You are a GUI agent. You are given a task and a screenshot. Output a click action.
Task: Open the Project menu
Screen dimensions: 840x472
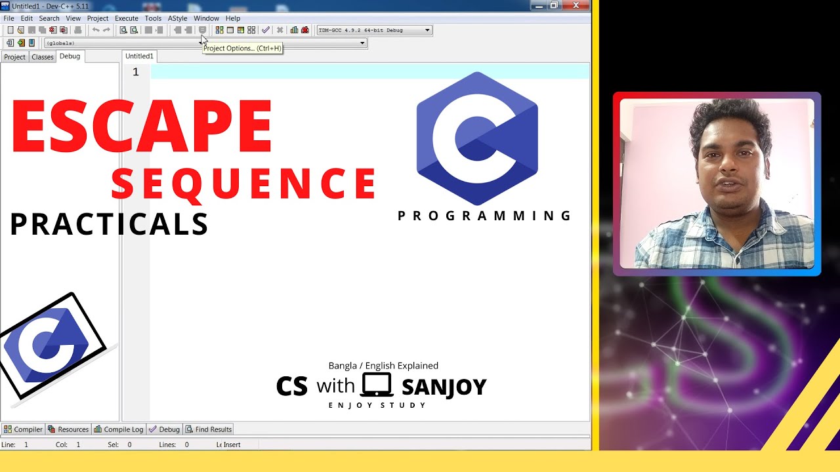98,18
